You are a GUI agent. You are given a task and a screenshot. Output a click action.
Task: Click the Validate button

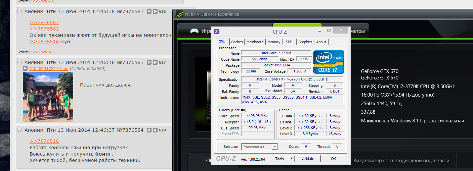[308, 159]
